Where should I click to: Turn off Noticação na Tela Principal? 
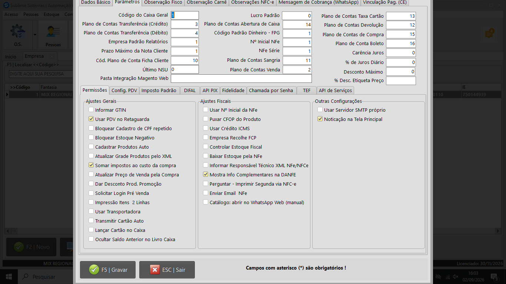320,119
